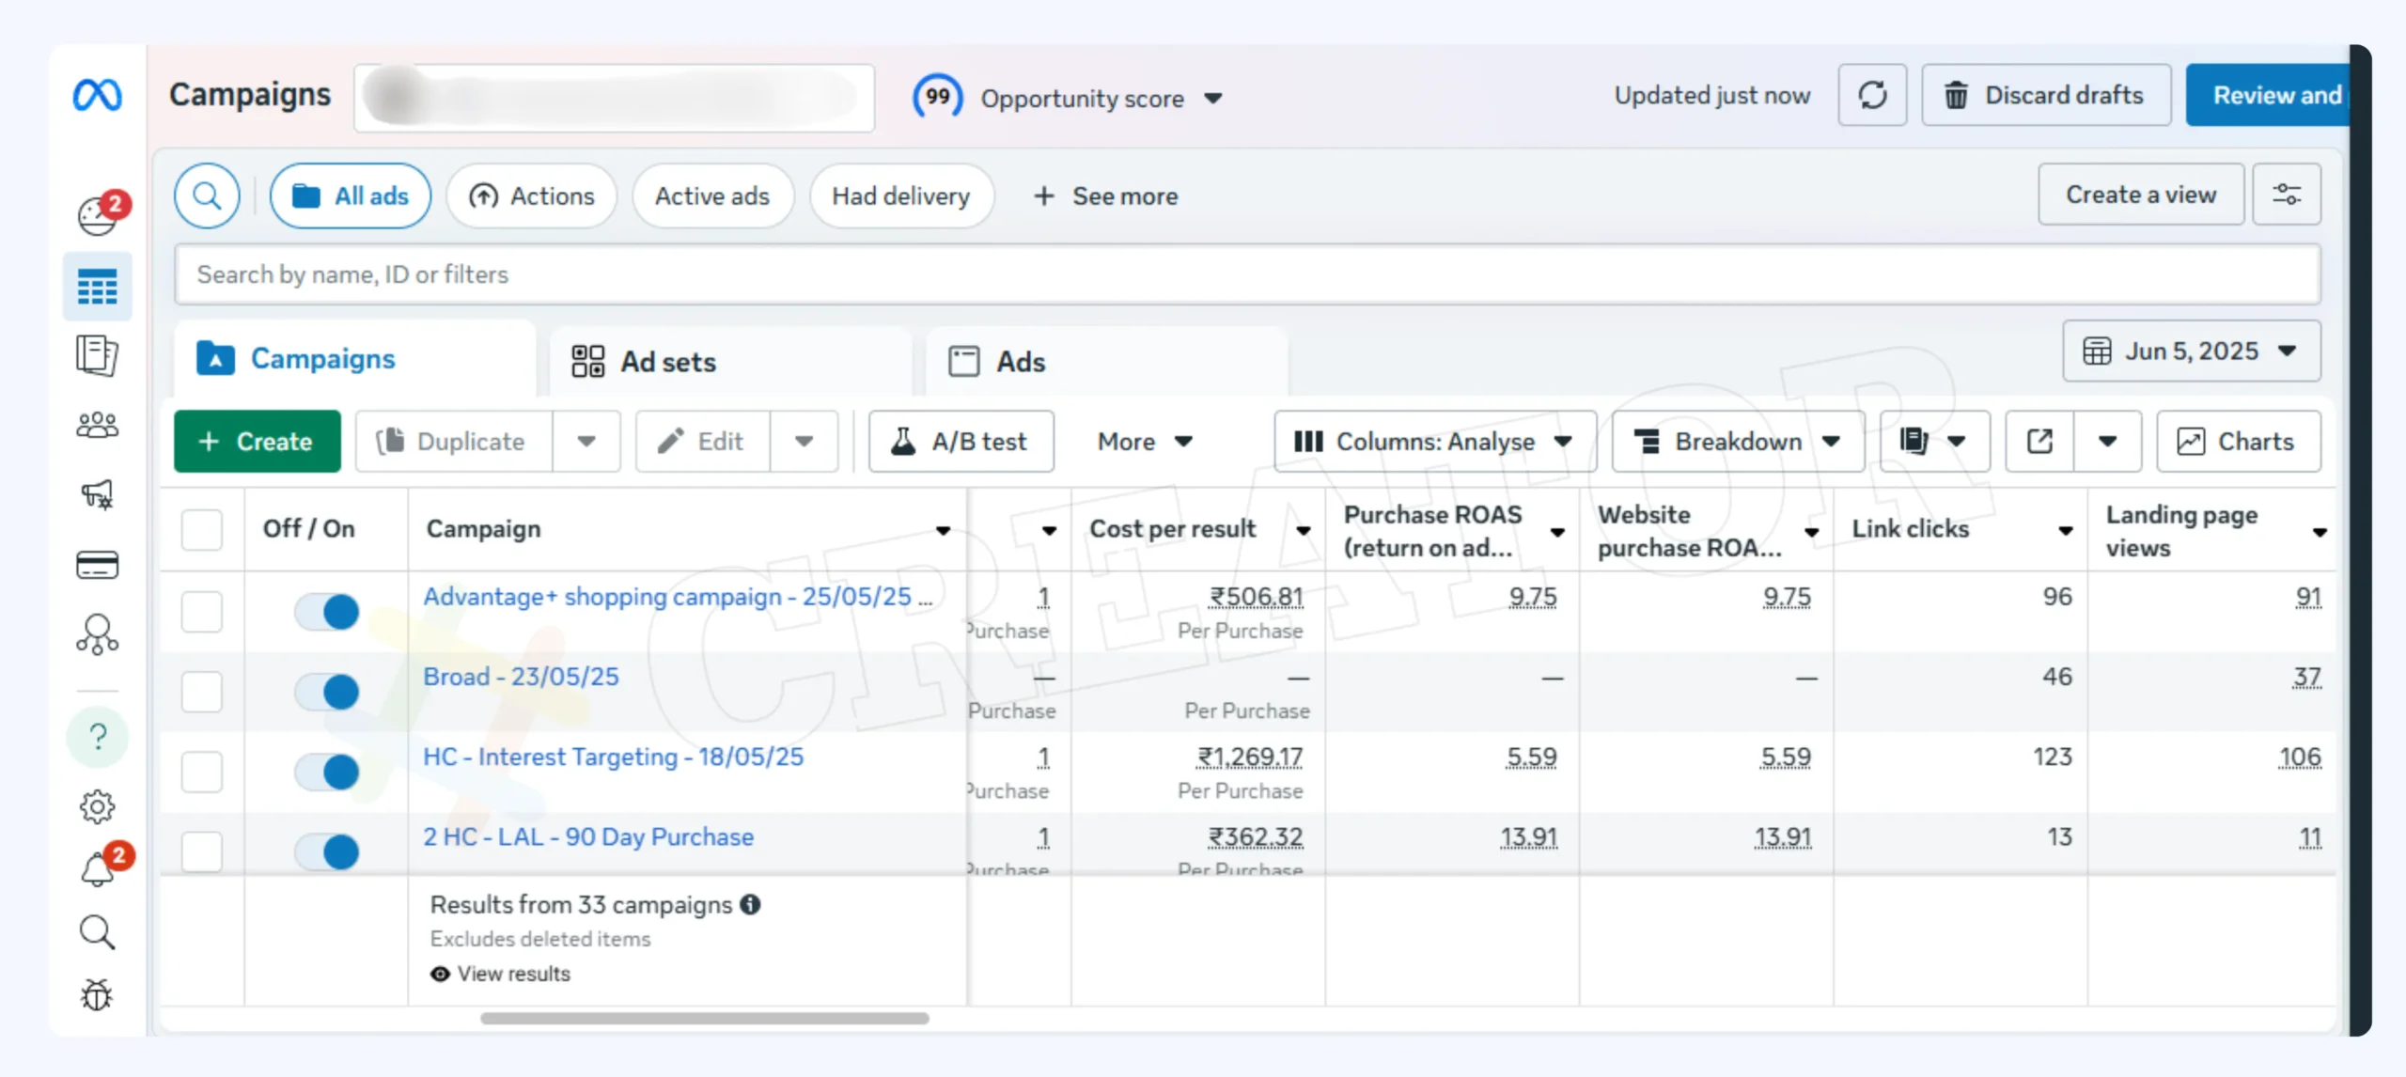
Task: Open the filter sliders settings icon
Action: pyautogui.click(x=2286, y=195)
